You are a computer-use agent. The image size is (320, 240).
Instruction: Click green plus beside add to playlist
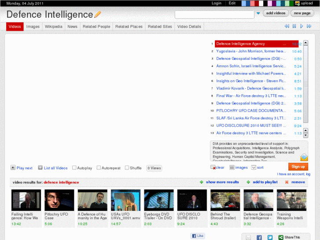pos(248,182)
